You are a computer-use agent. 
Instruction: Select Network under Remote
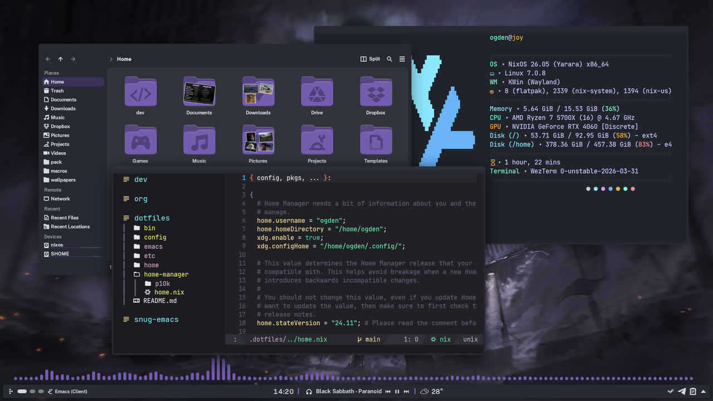[x=73, y=199]
